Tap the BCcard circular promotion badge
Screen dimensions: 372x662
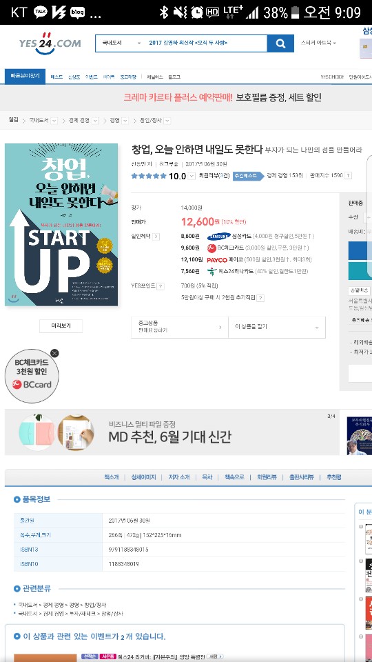[32, 376]
